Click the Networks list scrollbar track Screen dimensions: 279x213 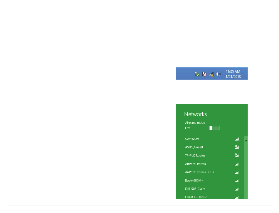coord(246,170)
